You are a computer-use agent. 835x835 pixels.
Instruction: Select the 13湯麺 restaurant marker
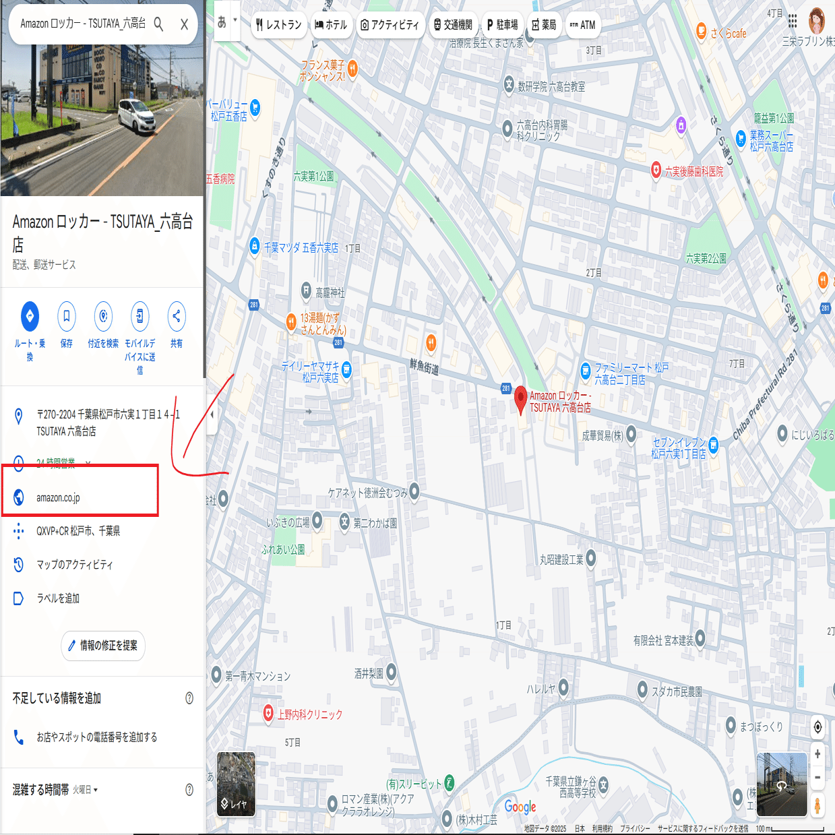(x=291, y=321)
